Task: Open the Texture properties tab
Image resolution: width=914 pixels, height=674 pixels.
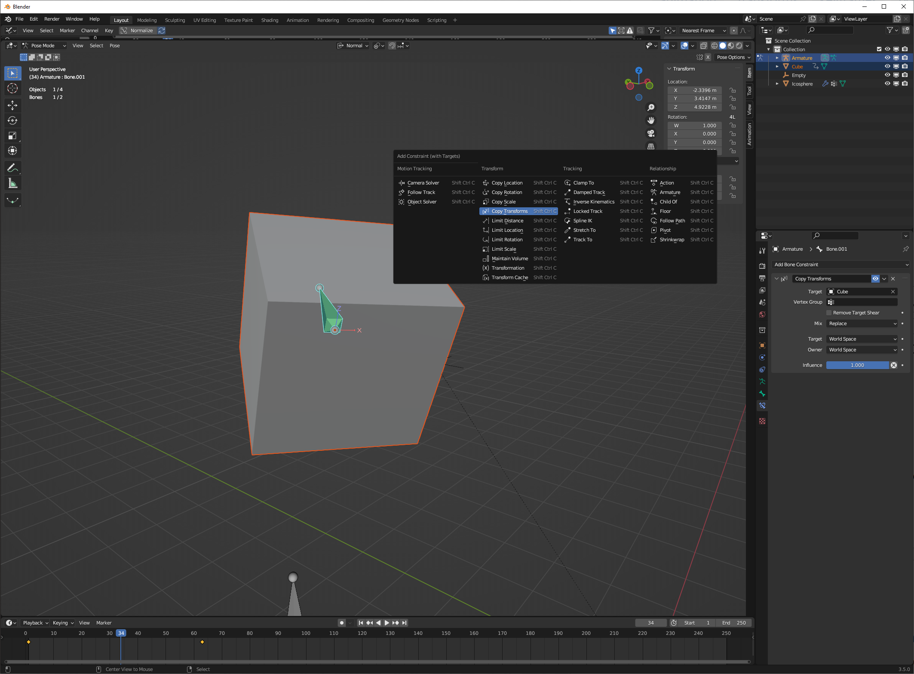Action: [762, 421]
